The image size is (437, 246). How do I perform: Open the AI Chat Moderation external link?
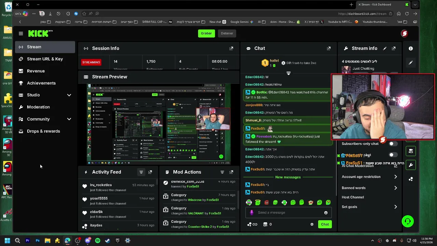pos(396,166)
